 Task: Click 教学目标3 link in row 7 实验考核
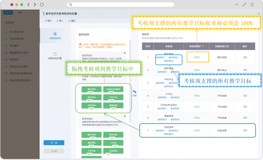(169, 134)
